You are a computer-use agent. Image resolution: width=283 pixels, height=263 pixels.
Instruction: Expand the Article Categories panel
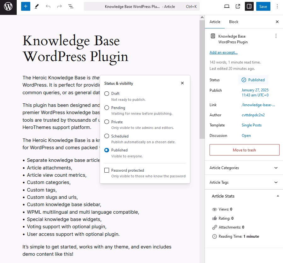tap(244, 168)
